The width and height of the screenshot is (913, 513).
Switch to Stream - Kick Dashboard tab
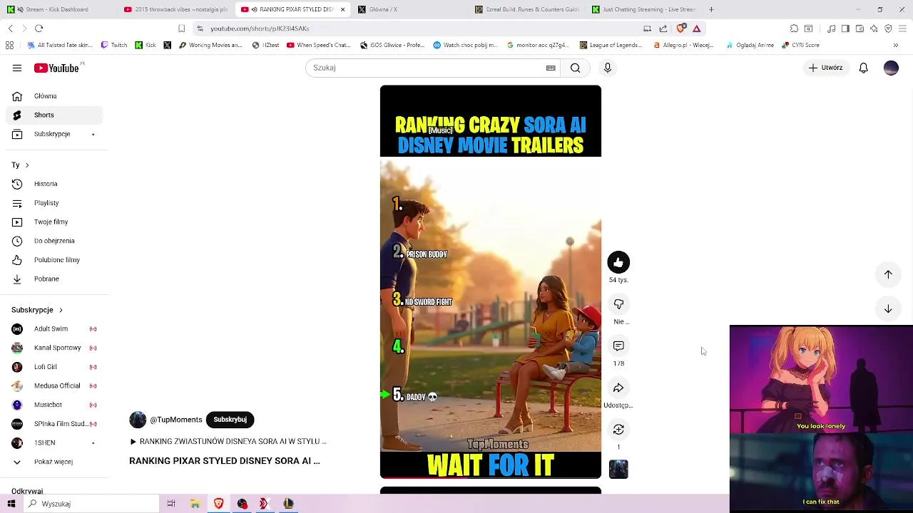click(58, 9)
